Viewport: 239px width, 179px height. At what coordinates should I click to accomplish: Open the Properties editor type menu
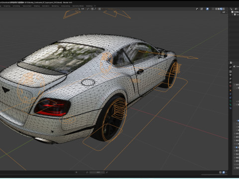tap(231, 63)
